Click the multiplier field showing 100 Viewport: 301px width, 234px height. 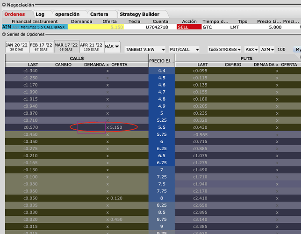[x=281, y=50]
